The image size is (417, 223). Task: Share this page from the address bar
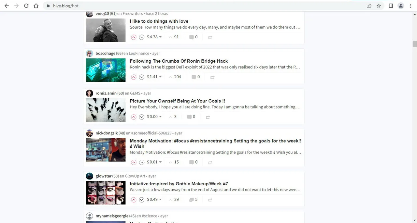pyautogui.click(x=369, y=6)
